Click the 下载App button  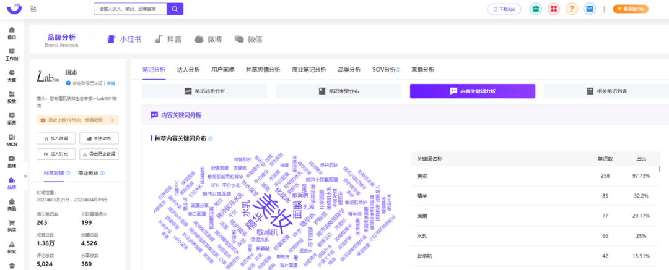click(x=504, y=9)
